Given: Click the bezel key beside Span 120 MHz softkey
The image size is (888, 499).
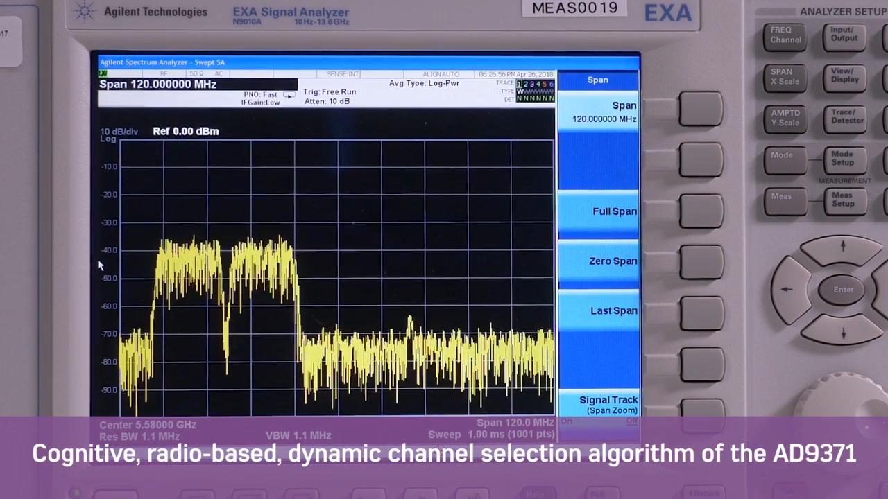Looking at the screenshot, I should (x=701, y=110).
